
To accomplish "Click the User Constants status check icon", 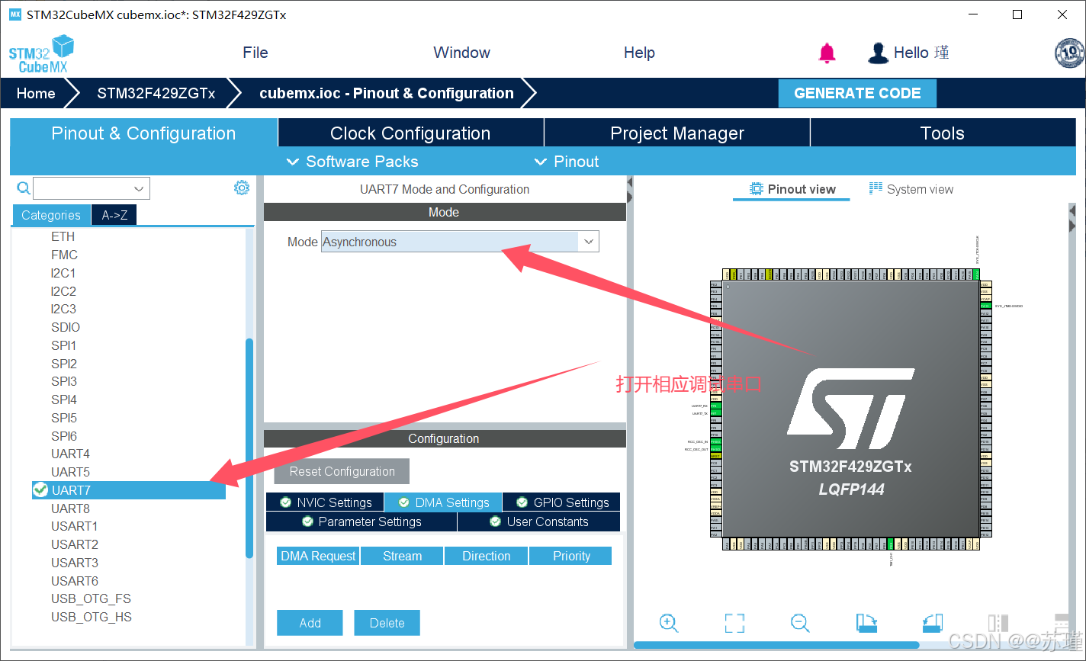I will coord(496,521).
